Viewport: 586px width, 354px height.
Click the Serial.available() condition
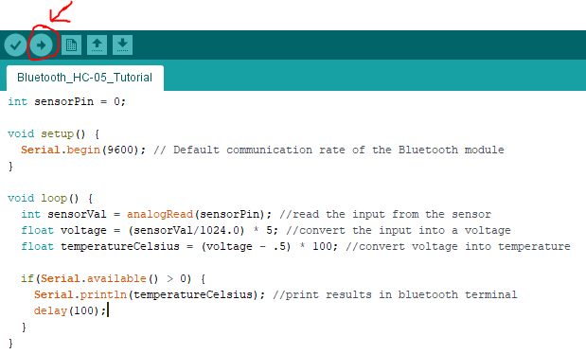pyautogui.click(x=114, y=278)
